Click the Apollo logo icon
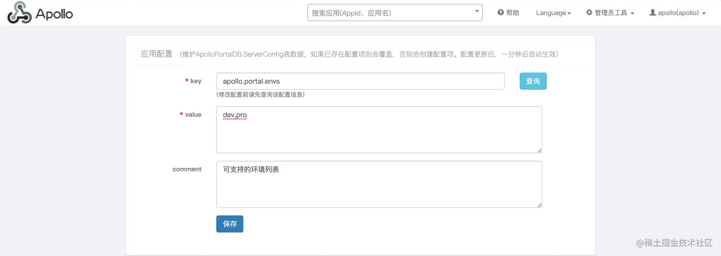This screenshot has height=256, width=721. pos(20,12)
